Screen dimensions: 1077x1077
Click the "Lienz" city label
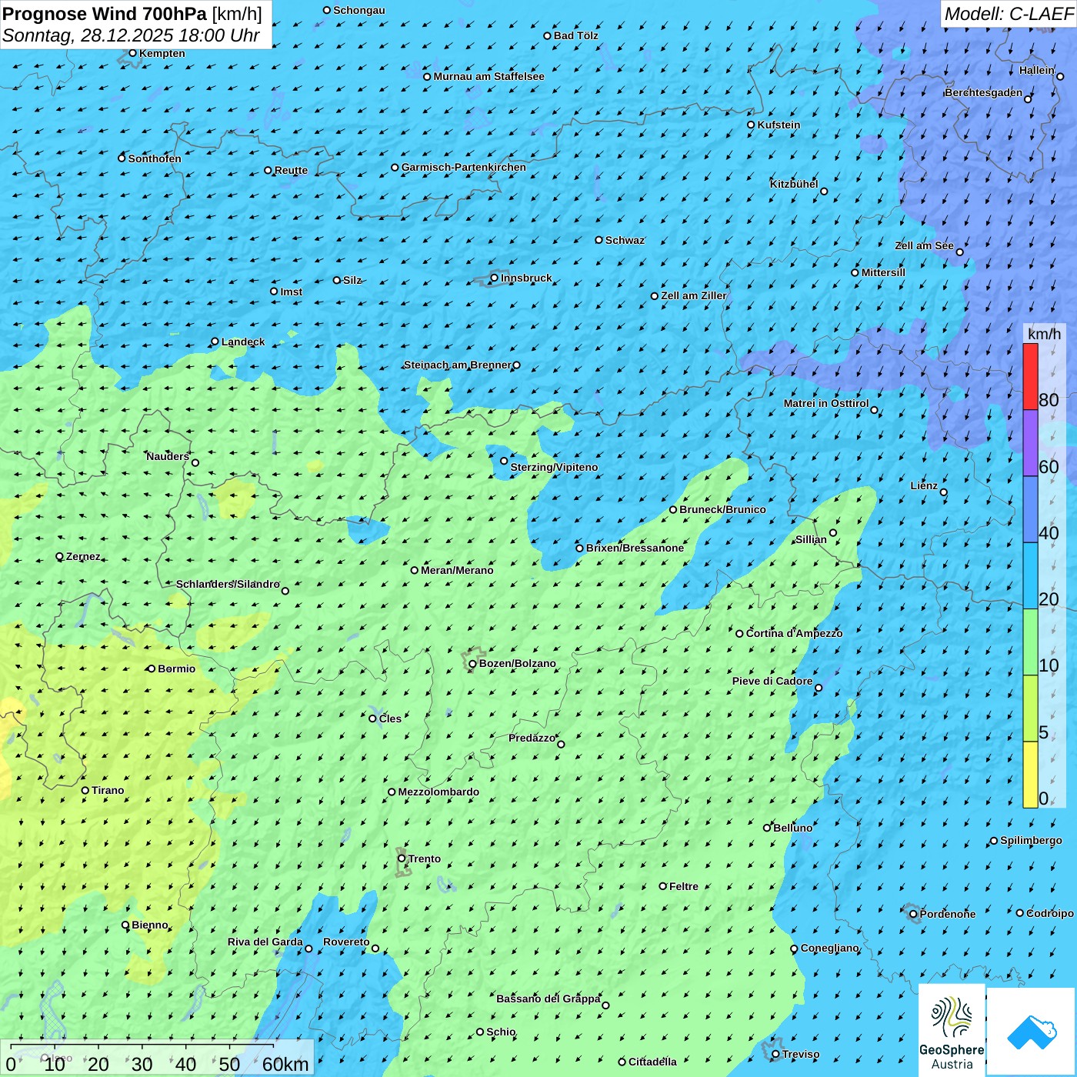pos(924,485)
